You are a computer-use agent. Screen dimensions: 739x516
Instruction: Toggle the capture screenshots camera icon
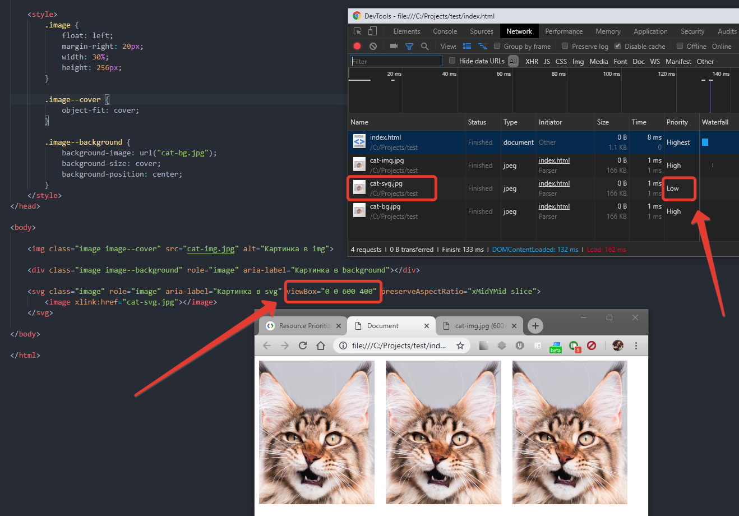pyautogui.click(x=394, y=47)
